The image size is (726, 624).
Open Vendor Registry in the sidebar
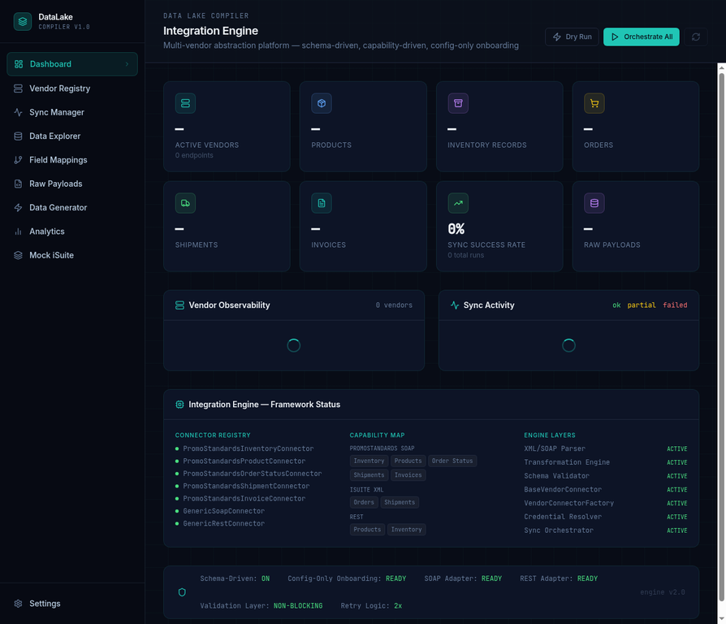[x=72, y=89]
